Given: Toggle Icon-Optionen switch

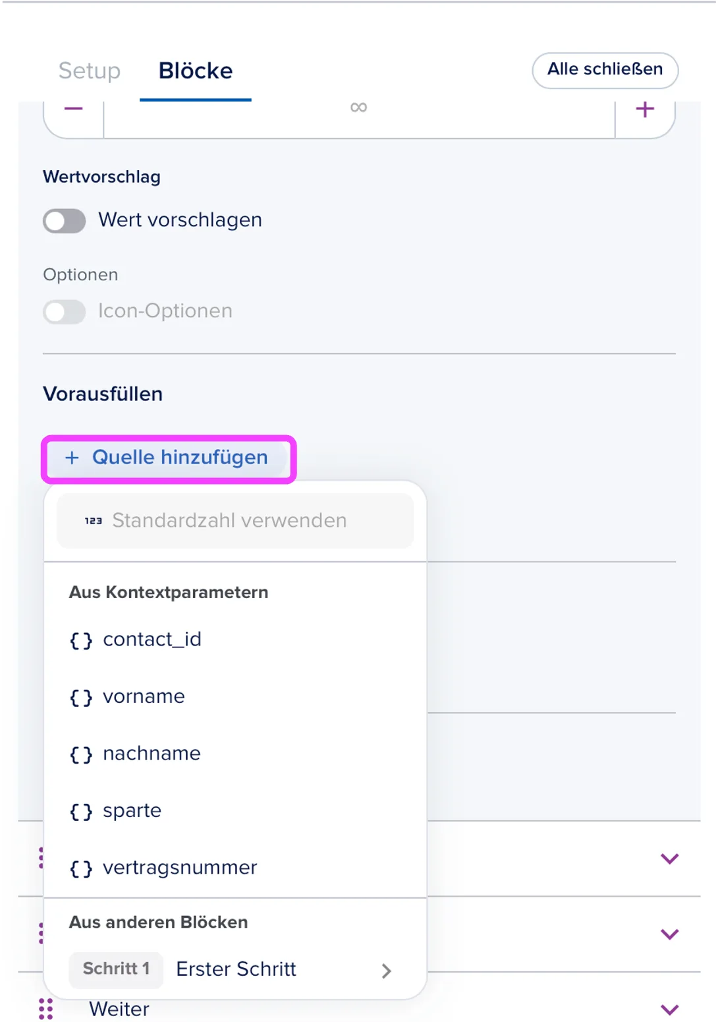Looking at the screenshot, I should [65, 311].
